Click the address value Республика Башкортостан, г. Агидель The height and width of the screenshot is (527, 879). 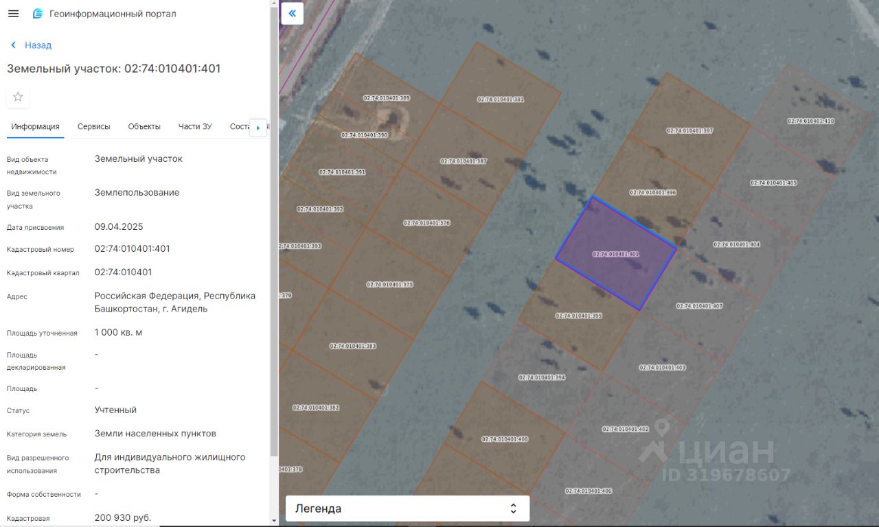(175, 302)
